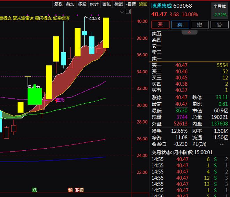The height and width of the screenshot is (197, 230).
Task: Click the 星闪概念 concept tag
Action: (x=43, y=18)
